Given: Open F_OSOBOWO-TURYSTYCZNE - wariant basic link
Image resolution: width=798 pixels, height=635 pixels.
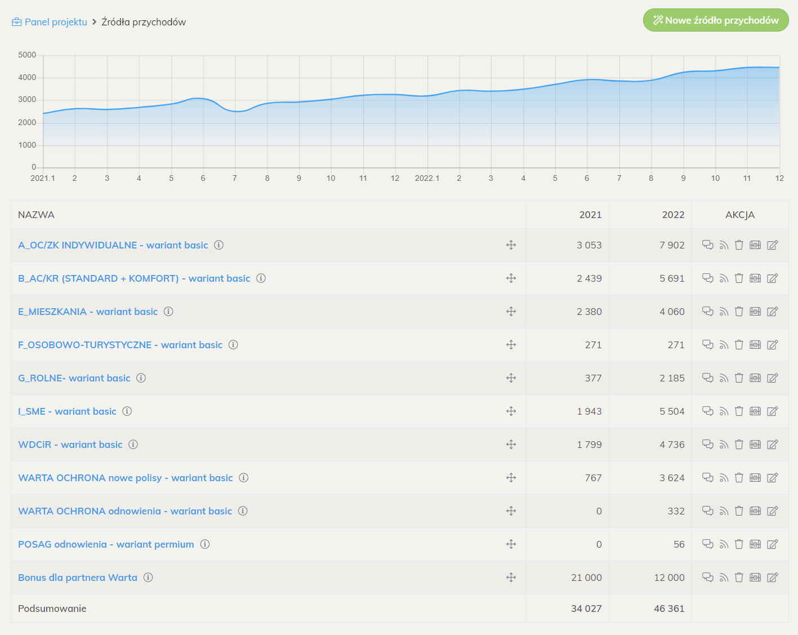Looking at the screenshot, I should 121,345.
